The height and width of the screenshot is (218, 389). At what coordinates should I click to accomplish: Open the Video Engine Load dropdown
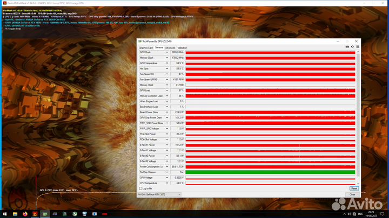(x=167, y=101)
